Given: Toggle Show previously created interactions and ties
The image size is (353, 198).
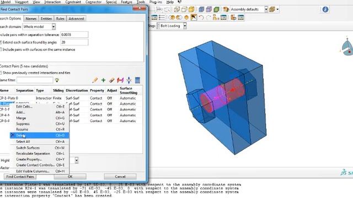Looking at the screenshot, I should click(1, 73).
